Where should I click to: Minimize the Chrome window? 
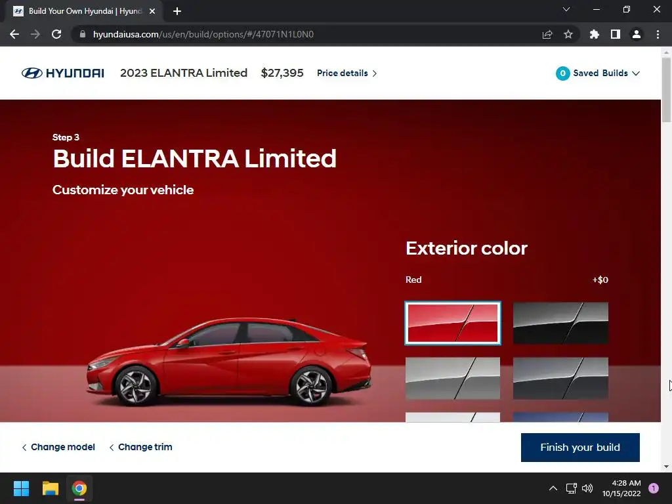tap(596, 9)
